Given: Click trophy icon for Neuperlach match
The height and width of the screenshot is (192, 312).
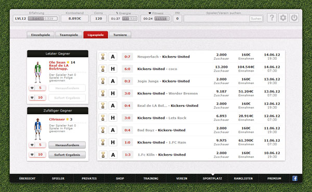Looking at the screenshot, I should (x=103, y=57).
